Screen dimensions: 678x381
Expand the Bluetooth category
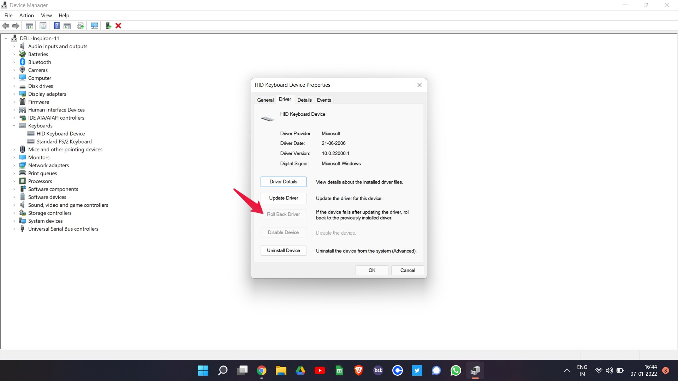point(14,62)
